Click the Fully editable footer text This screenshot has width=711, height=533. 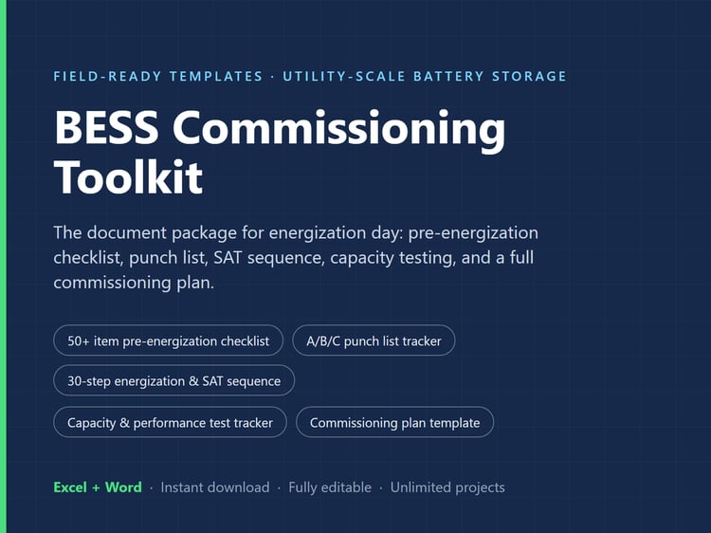click(x=330, y=487)
